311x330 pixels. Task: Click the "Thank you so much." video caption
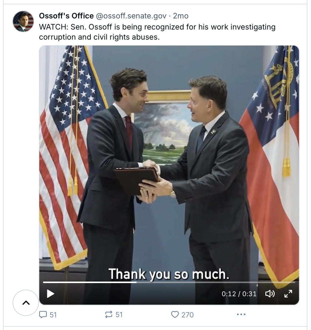(169, 274)
